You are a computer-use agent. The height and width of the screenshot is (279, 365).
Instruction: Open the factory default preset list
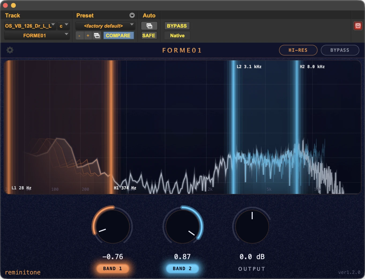tap(105, 26)
